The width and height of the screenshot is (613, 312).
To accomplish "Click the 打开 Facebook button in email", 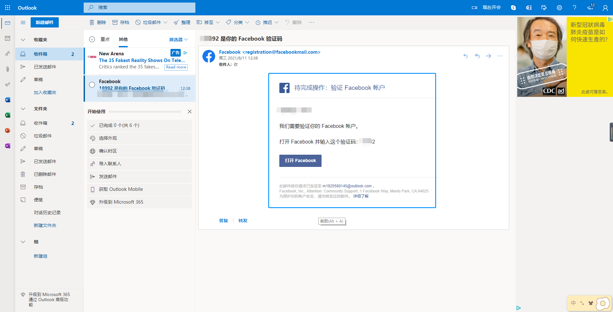I will point(300,161).
